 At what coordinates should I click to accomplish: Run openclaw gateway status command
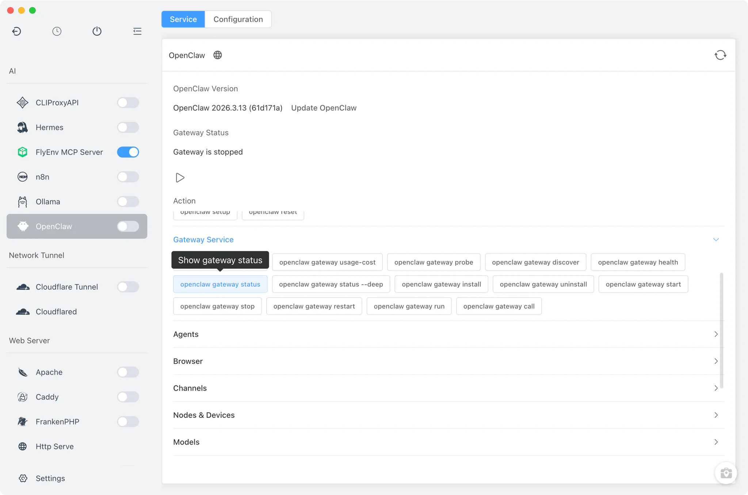220,284
